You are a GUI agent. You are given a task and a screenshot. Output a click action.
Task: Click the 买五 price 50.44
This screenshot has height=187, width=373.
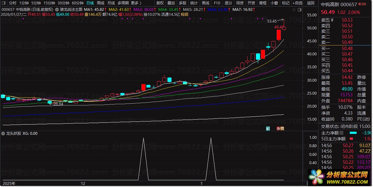[x=347, y=71]
